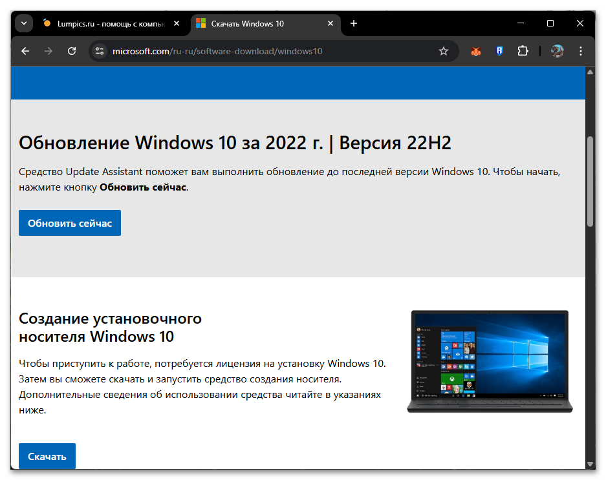
Task: Click the Windows 10 laptop image
Action: tap(490, 362)
